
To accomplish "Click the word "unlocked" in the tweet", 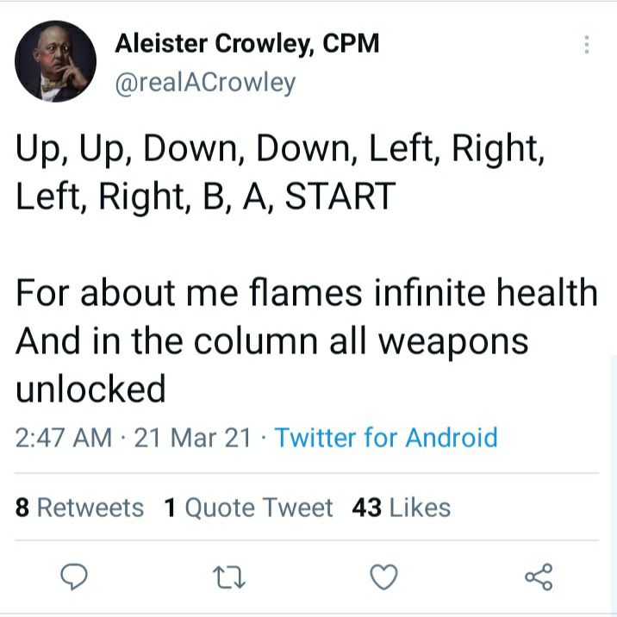I will tap(90, 389).
